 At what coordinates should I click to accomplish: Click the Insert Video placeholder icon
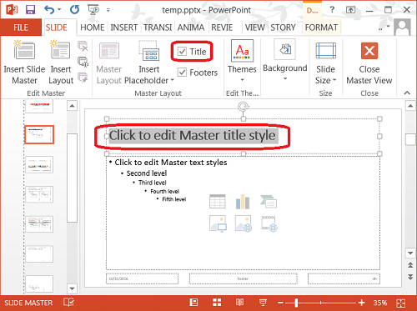pyautogui.click(x=269, y=223)
